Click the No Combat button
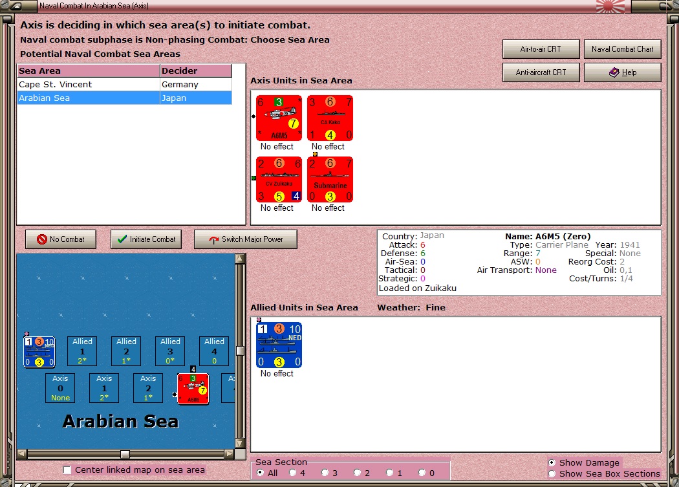Viewport: 679px width, 487px height. point(61,239)
